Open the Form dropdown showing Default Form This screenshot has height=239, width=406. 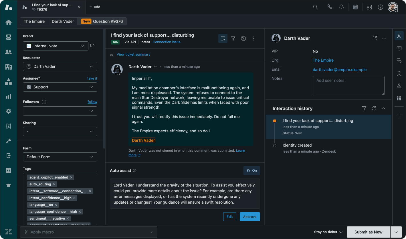coord(60,157)
